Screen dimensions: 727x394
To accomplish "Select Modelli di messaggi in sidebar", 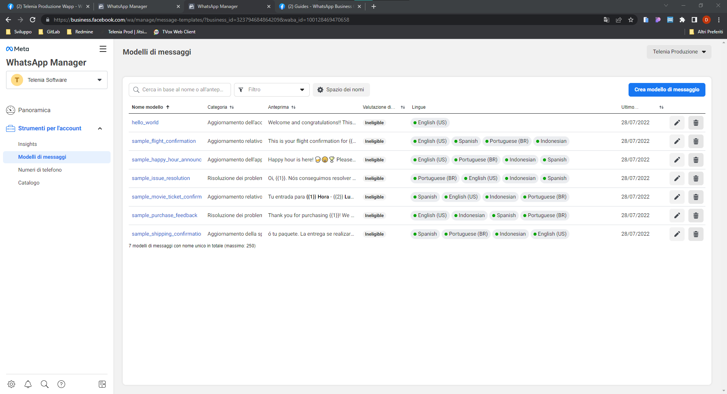I will coord(57,157).
